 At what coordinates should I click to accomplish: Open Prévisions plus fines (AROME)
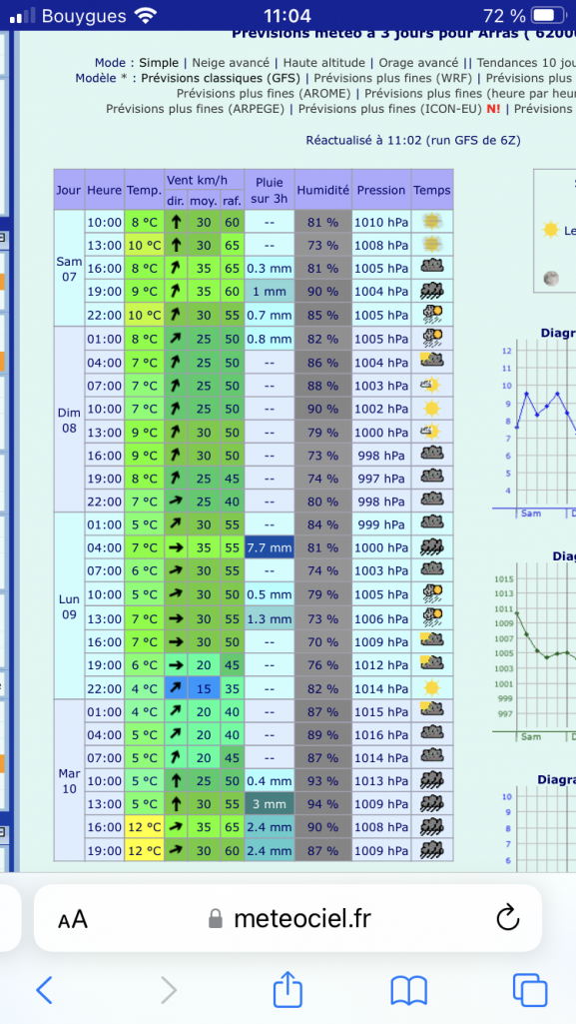tap(264, 93)
